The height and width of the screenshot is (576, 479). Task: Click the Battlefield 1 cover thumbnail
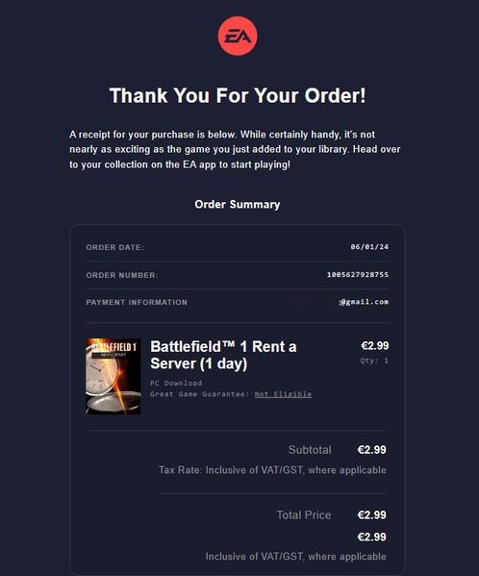point(113,377)
